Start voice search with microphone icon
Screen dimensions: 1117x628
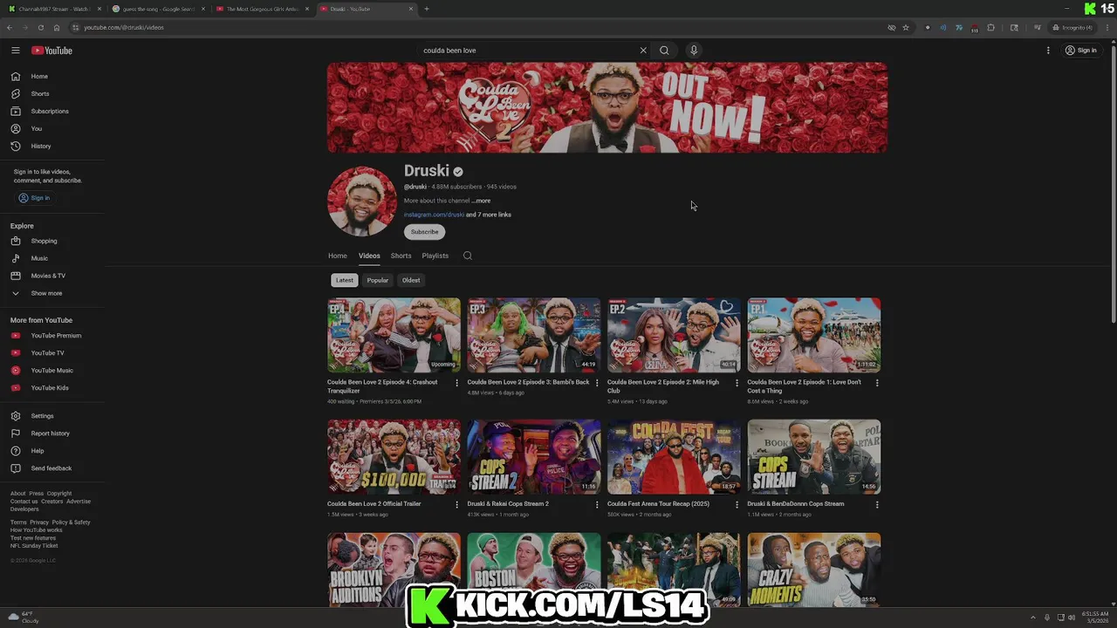694,51
